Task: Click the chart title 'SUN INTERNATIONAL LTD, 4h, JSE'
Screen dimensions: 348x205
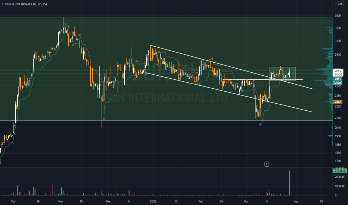Action: [25, 4]
